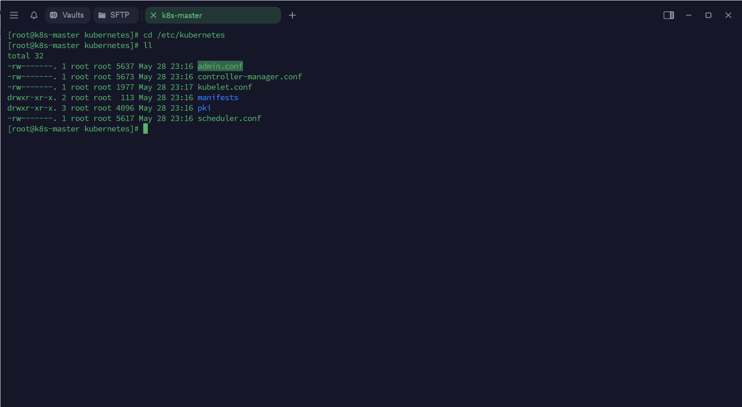Screen dimensions: 742x407
Task: Click the controller-manager.conf filename
Action: pos(250,77)
